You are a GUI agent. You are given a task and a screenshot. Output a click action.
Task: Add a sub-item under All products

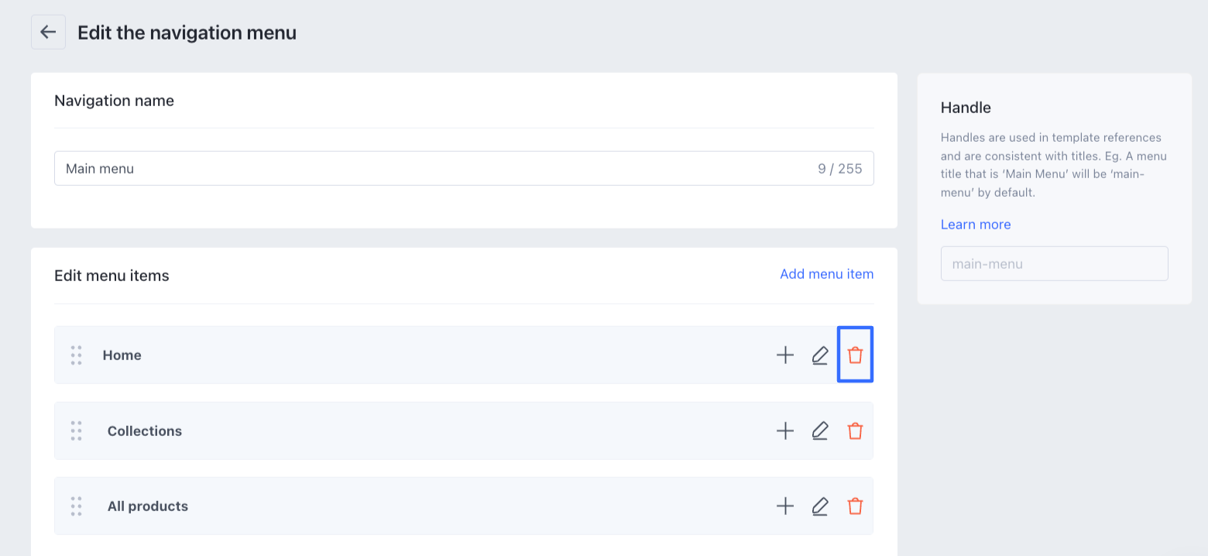tap(785, 506)
